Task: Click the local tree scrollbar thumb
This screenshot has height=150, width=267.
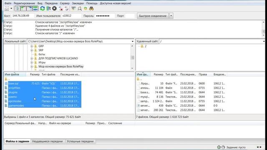Action: (133, 57)
